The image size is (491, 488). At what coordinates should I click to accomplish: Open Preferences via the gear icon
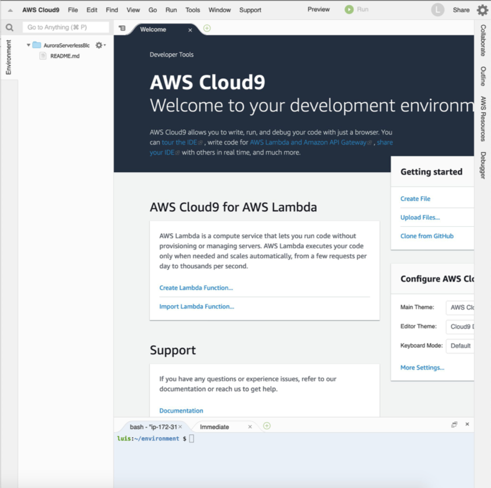482,10
